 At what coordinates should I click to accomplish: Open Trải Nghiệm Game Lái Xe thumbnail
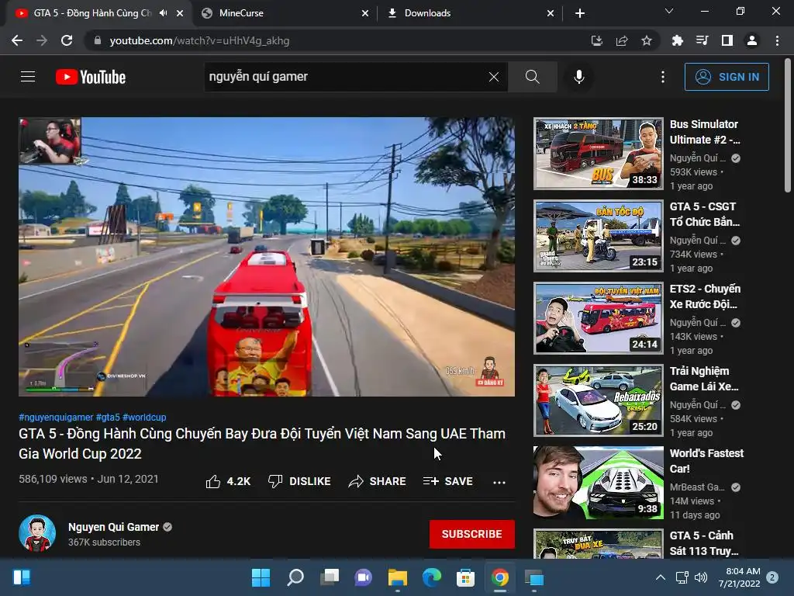[599, 400]
